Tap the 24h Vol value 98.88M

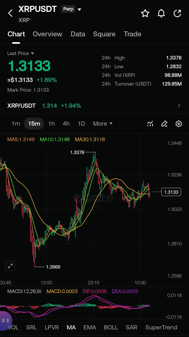[173, 75]
